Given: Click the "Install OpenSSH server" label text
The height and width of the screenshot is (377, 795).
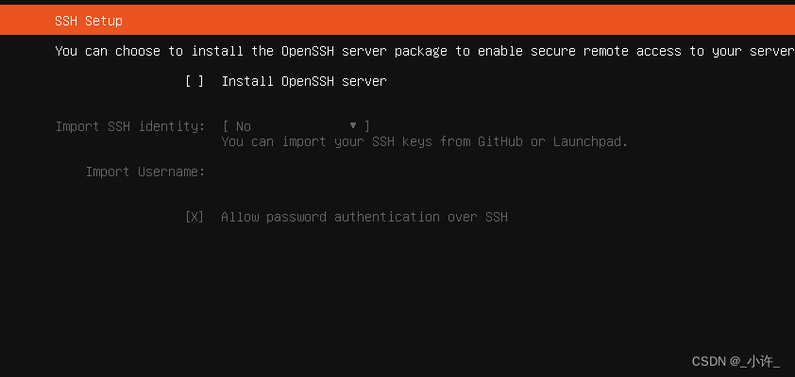Looking at the screenshot, I should coord(303,81).
